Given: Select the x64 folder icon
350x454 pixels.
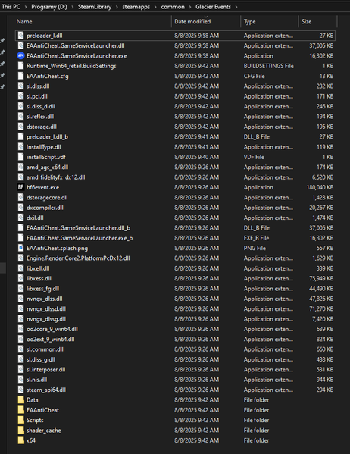Looking at the screenshot, I should (21, 440).
